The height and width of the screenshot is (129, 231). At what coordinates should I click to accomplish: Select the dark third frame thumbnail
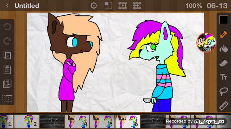point(52,121)
